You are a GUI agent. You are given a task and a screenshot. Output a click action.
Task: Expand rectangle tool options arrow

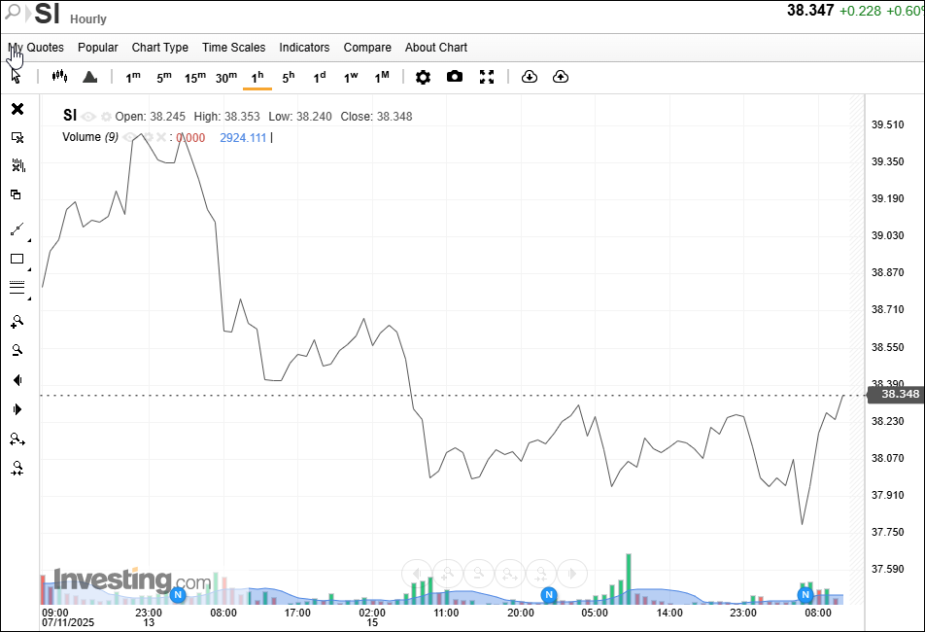pos(29,269)
